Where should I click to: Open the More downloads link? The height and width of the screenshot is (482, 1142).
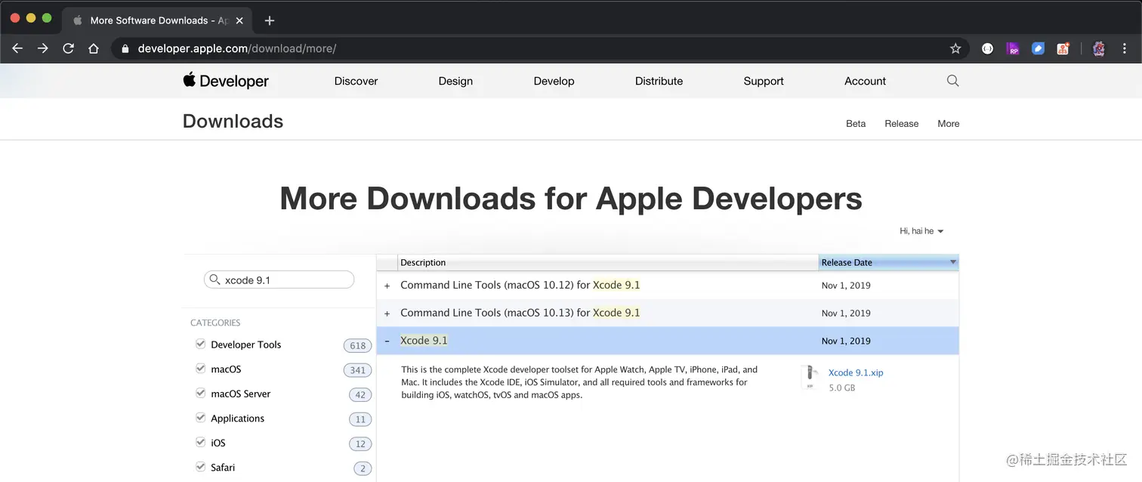click(x=949, y=124)
